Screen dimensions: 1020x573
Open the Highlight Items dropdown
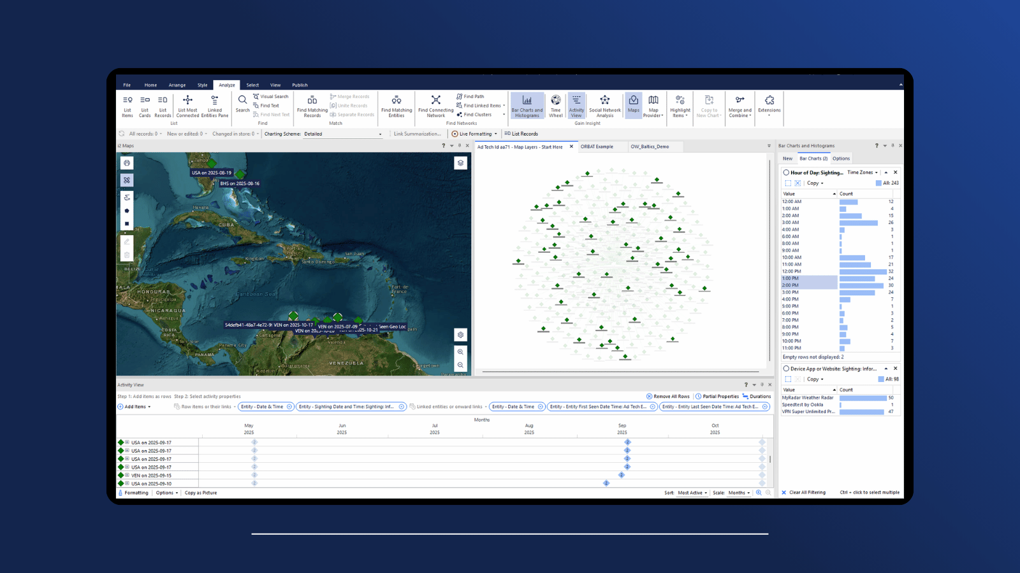(x=680, y=106)
